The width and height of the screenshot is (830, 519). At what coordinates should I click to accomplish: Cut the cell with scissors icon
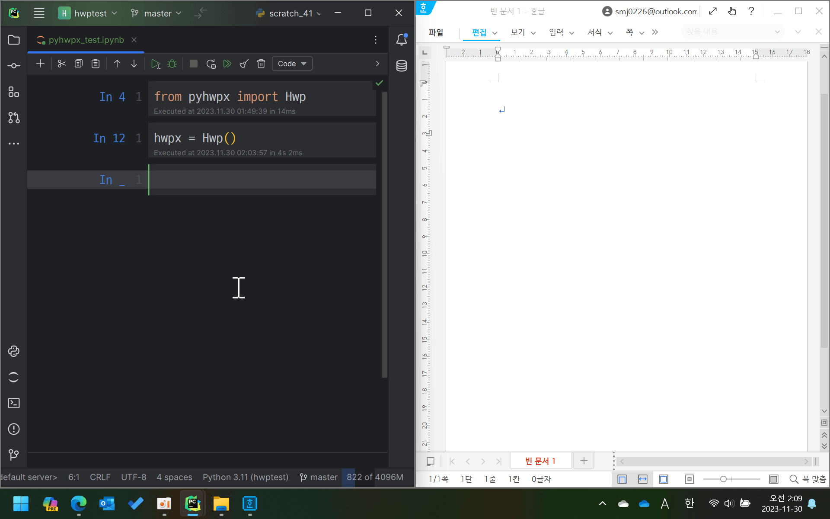[61, 64]
